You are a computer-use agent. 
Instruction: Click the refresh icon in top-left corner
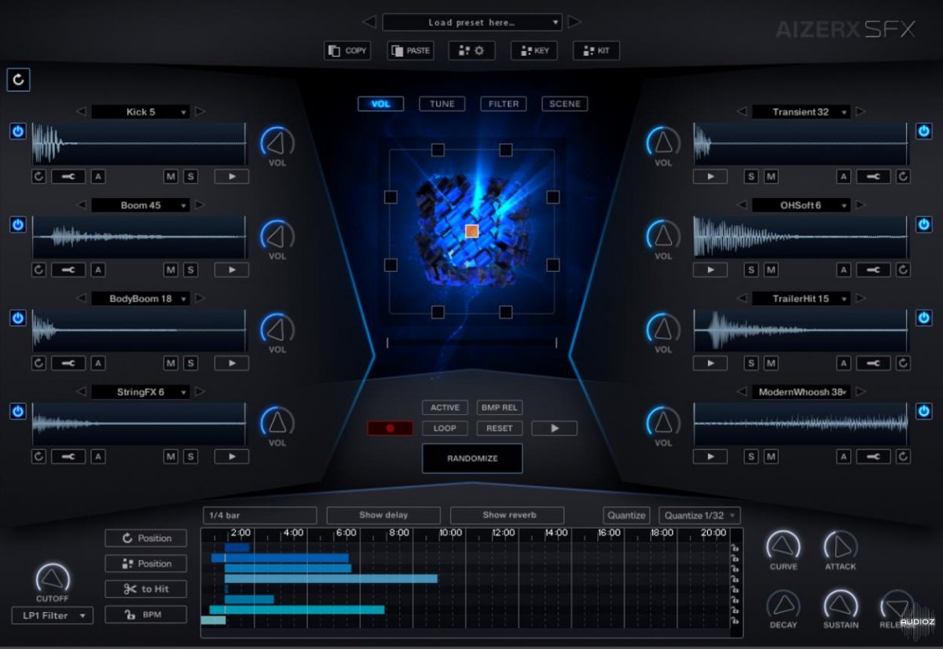tap(19, 79)
